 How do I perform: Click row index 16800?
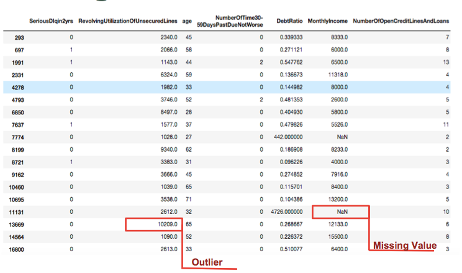(16, 249)
